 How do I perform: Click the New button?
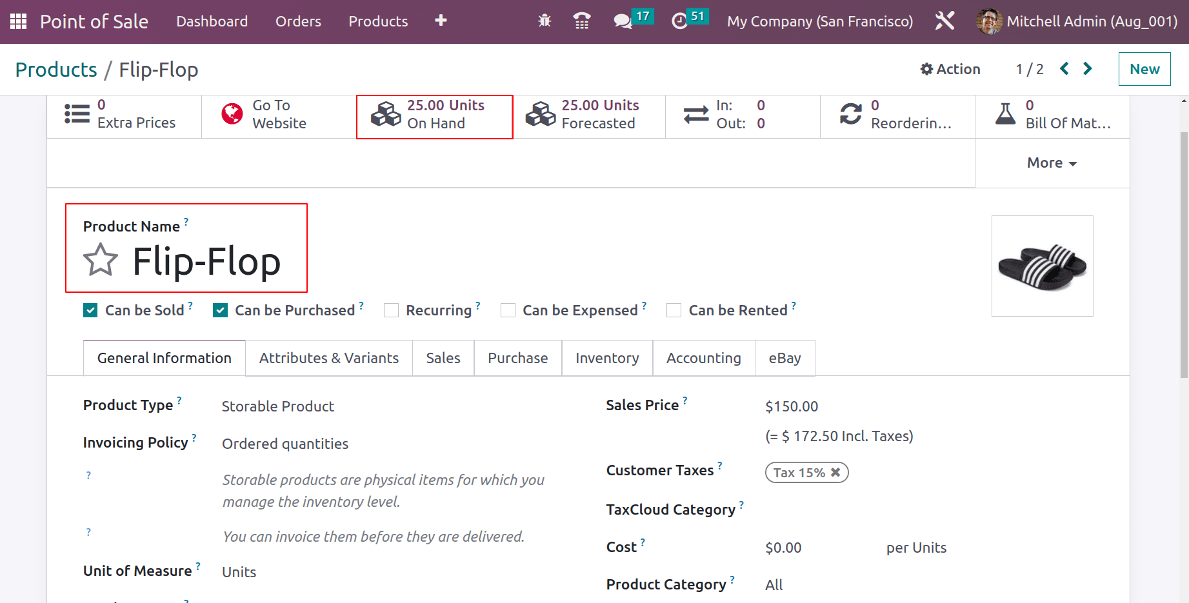1144,69
